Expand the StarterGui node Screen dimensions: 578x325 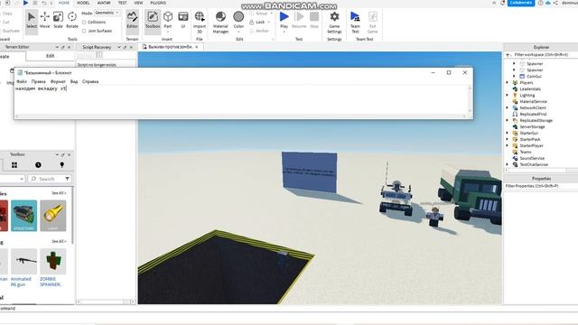coord(508,133)
